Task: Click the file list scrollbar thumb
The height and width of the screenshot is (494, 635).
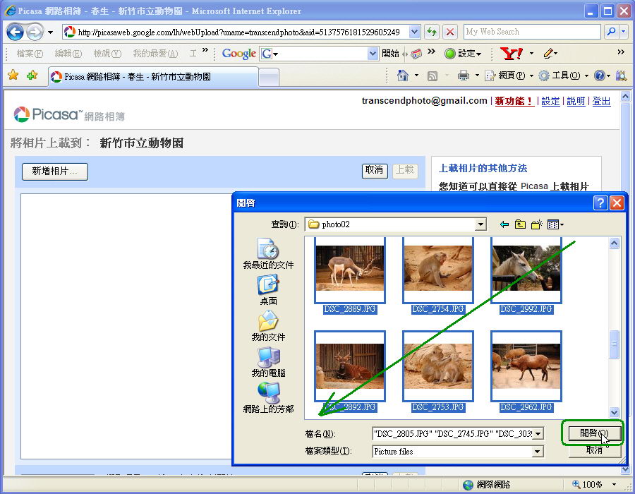Action: (614, 344)
